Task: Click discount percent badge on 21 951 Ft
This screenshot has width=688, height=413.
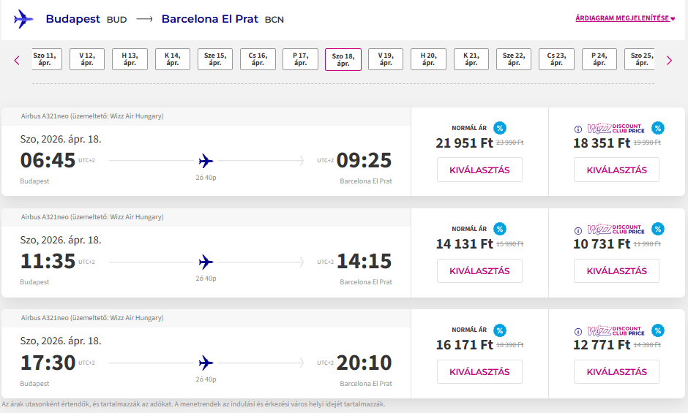Action: pyautogui.click(x=500, y=128)
